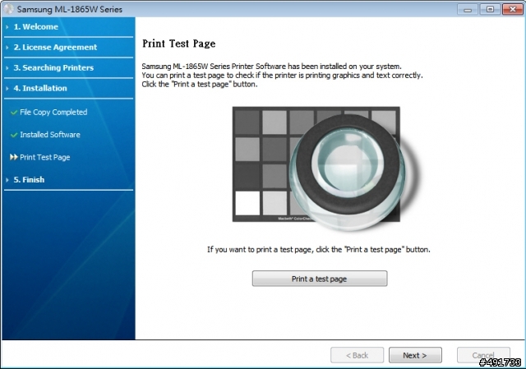Click the arrow beside 1. Welcome

(x=7, y=27)
